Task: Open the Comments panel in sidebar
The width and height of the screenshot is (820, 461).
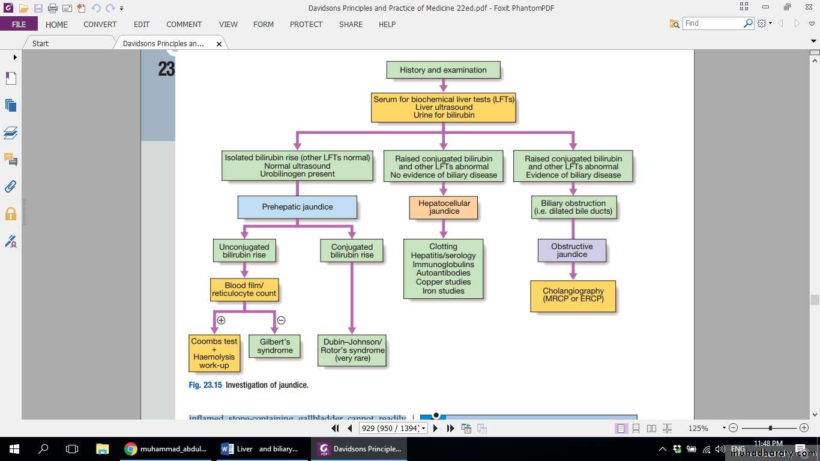Action: tap(10, 160)
